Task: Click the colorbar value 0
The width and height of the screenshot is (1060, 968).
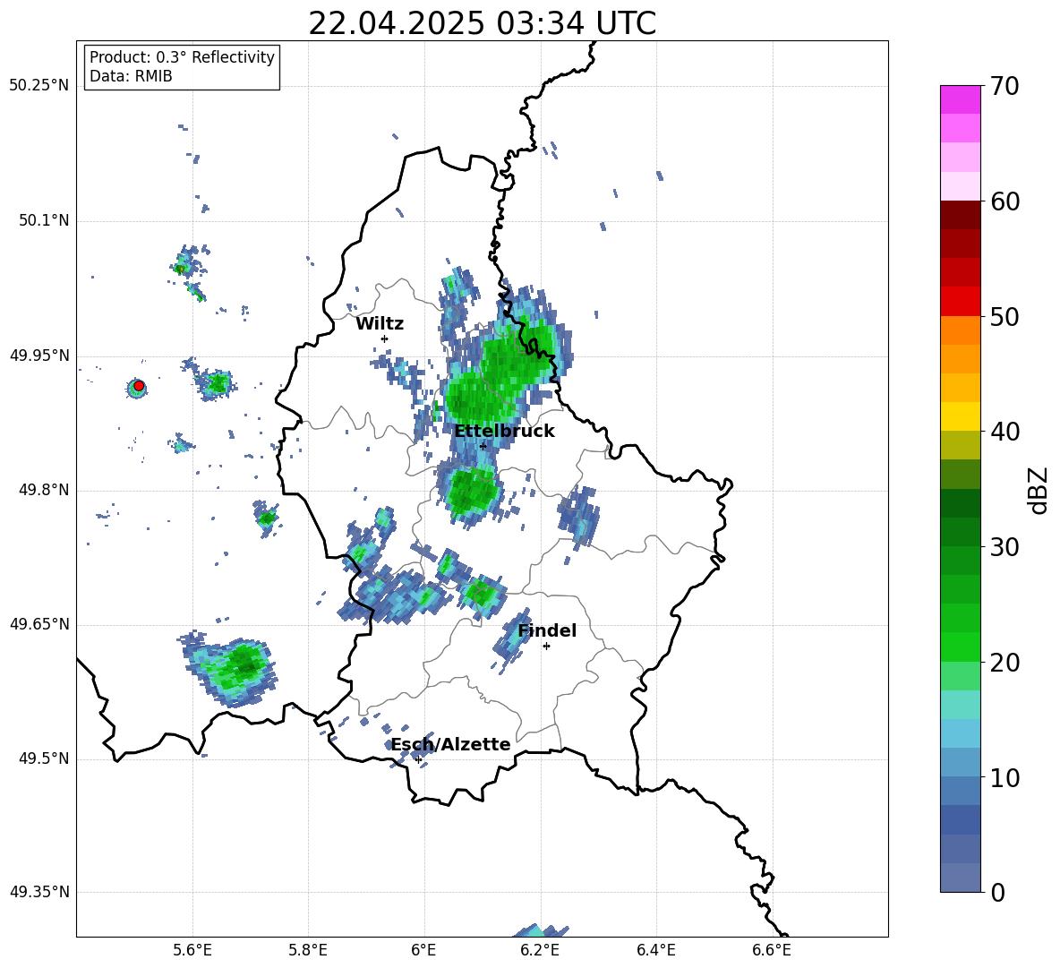Action: pyautogui.click(x=998, y=892)
